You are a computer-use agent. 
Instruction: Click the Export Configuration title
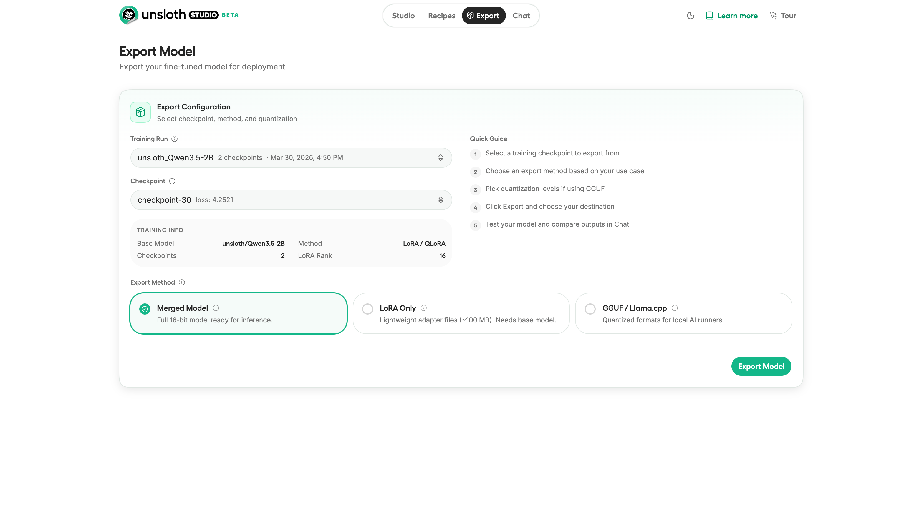[x=194, y=107]
